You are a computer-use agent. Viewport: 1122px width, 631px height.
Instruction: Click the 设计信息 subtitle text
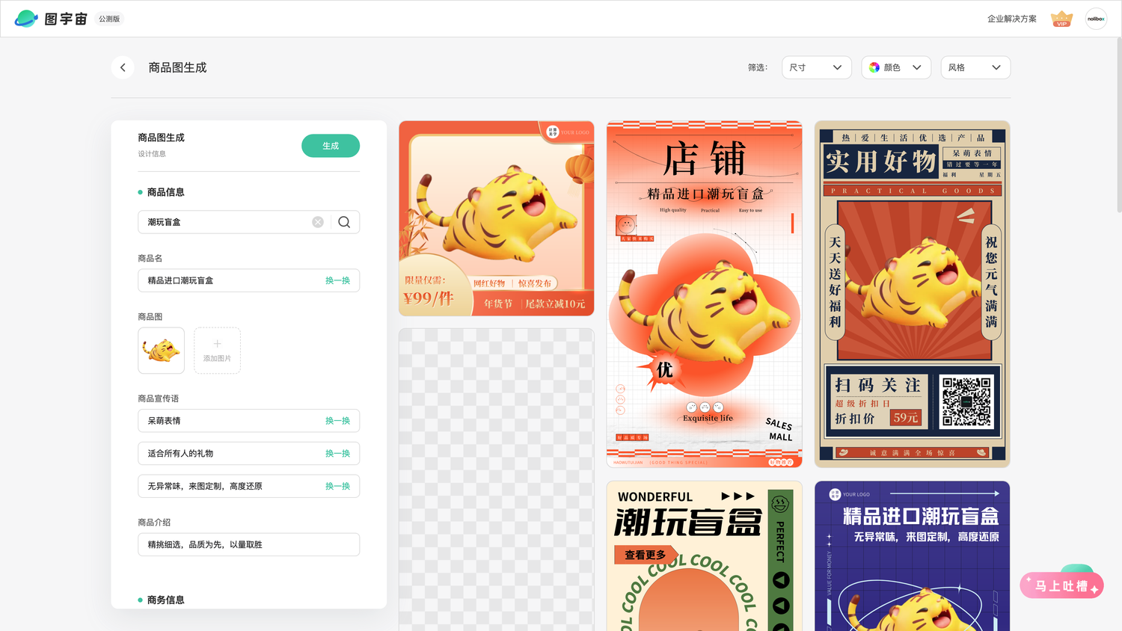point(152,154)
